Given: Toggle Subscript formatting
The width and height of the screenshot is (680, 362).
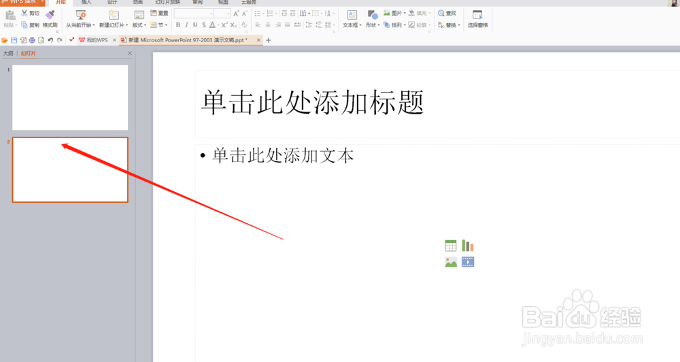Looking at the screenshot, I should (x=233, y=24).
